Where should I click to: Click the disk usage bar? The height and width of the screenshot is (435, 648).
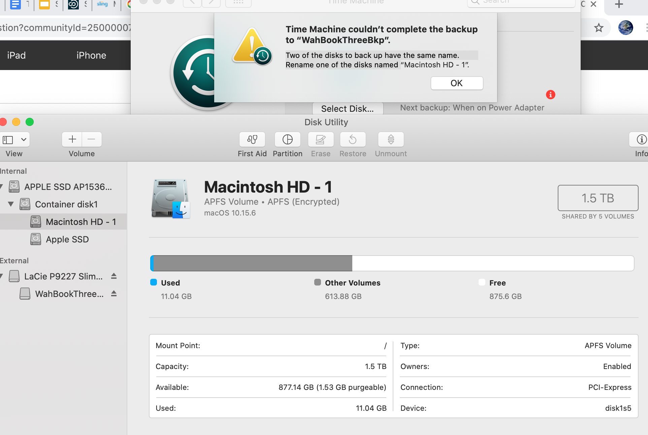[392, 263]
